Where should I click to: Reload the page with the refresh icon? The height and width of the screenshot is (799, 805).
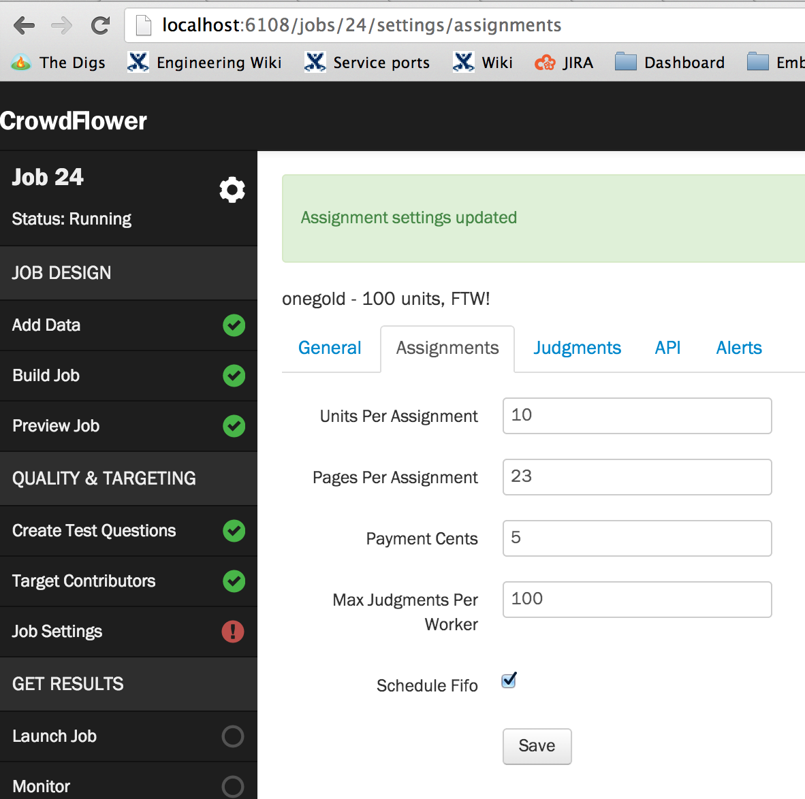(x=100, y=25)
